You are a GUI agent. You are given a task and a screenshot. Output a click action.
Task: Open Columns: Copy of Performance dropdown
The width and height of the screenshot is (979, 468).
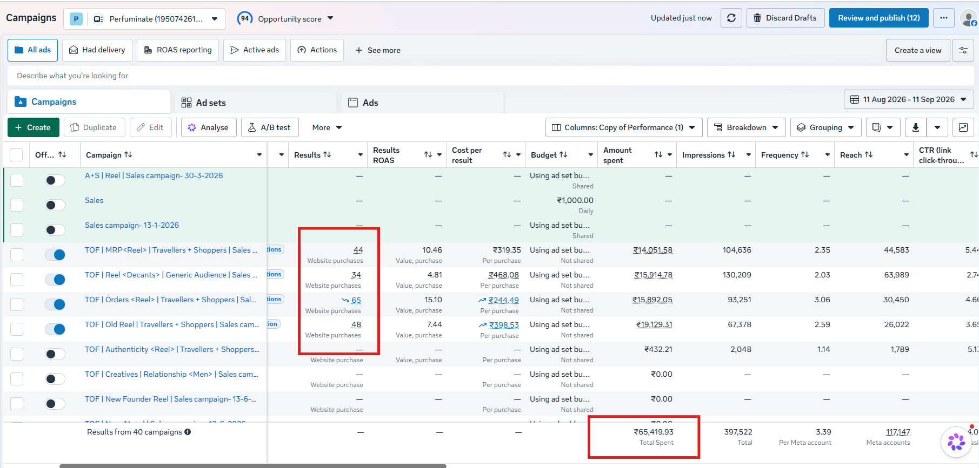click(x=623, y=127)
